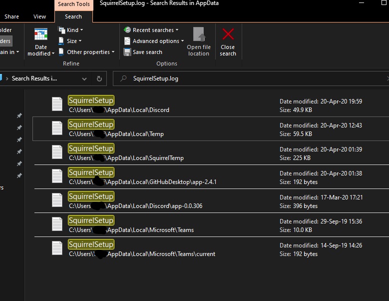Image resolution: width=389 pixels, height=301 pixels.
Task: Click the Save search floppy icon
Action: coord(127,52)
